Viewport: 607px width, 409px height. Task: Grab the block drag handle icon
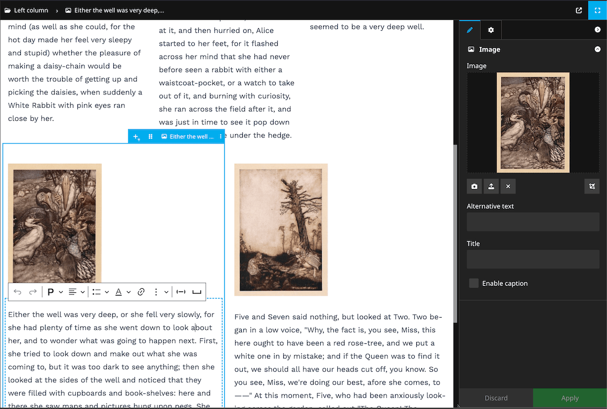coord(150,136)
